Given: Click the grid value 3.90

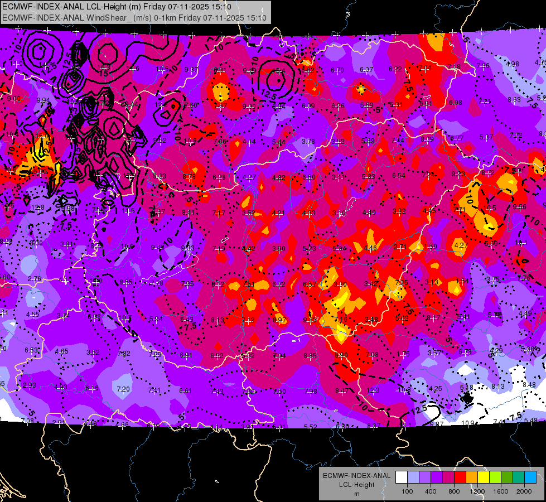Looking at the screenshot, I should [x=278, y=248].
